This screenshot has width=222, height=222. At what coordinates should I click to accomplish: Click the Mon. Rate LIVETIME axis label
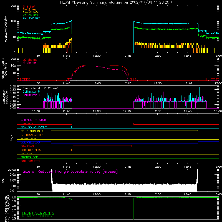click(x=7, y=208)
